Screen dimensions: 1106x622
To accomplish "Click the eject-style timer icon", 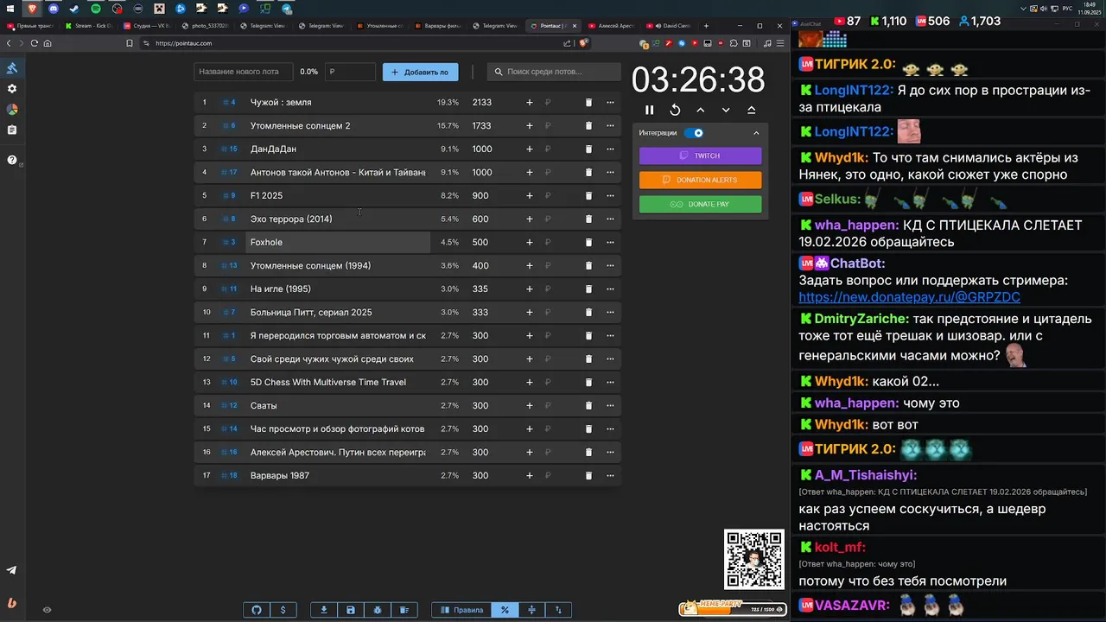I will (751, 110).
